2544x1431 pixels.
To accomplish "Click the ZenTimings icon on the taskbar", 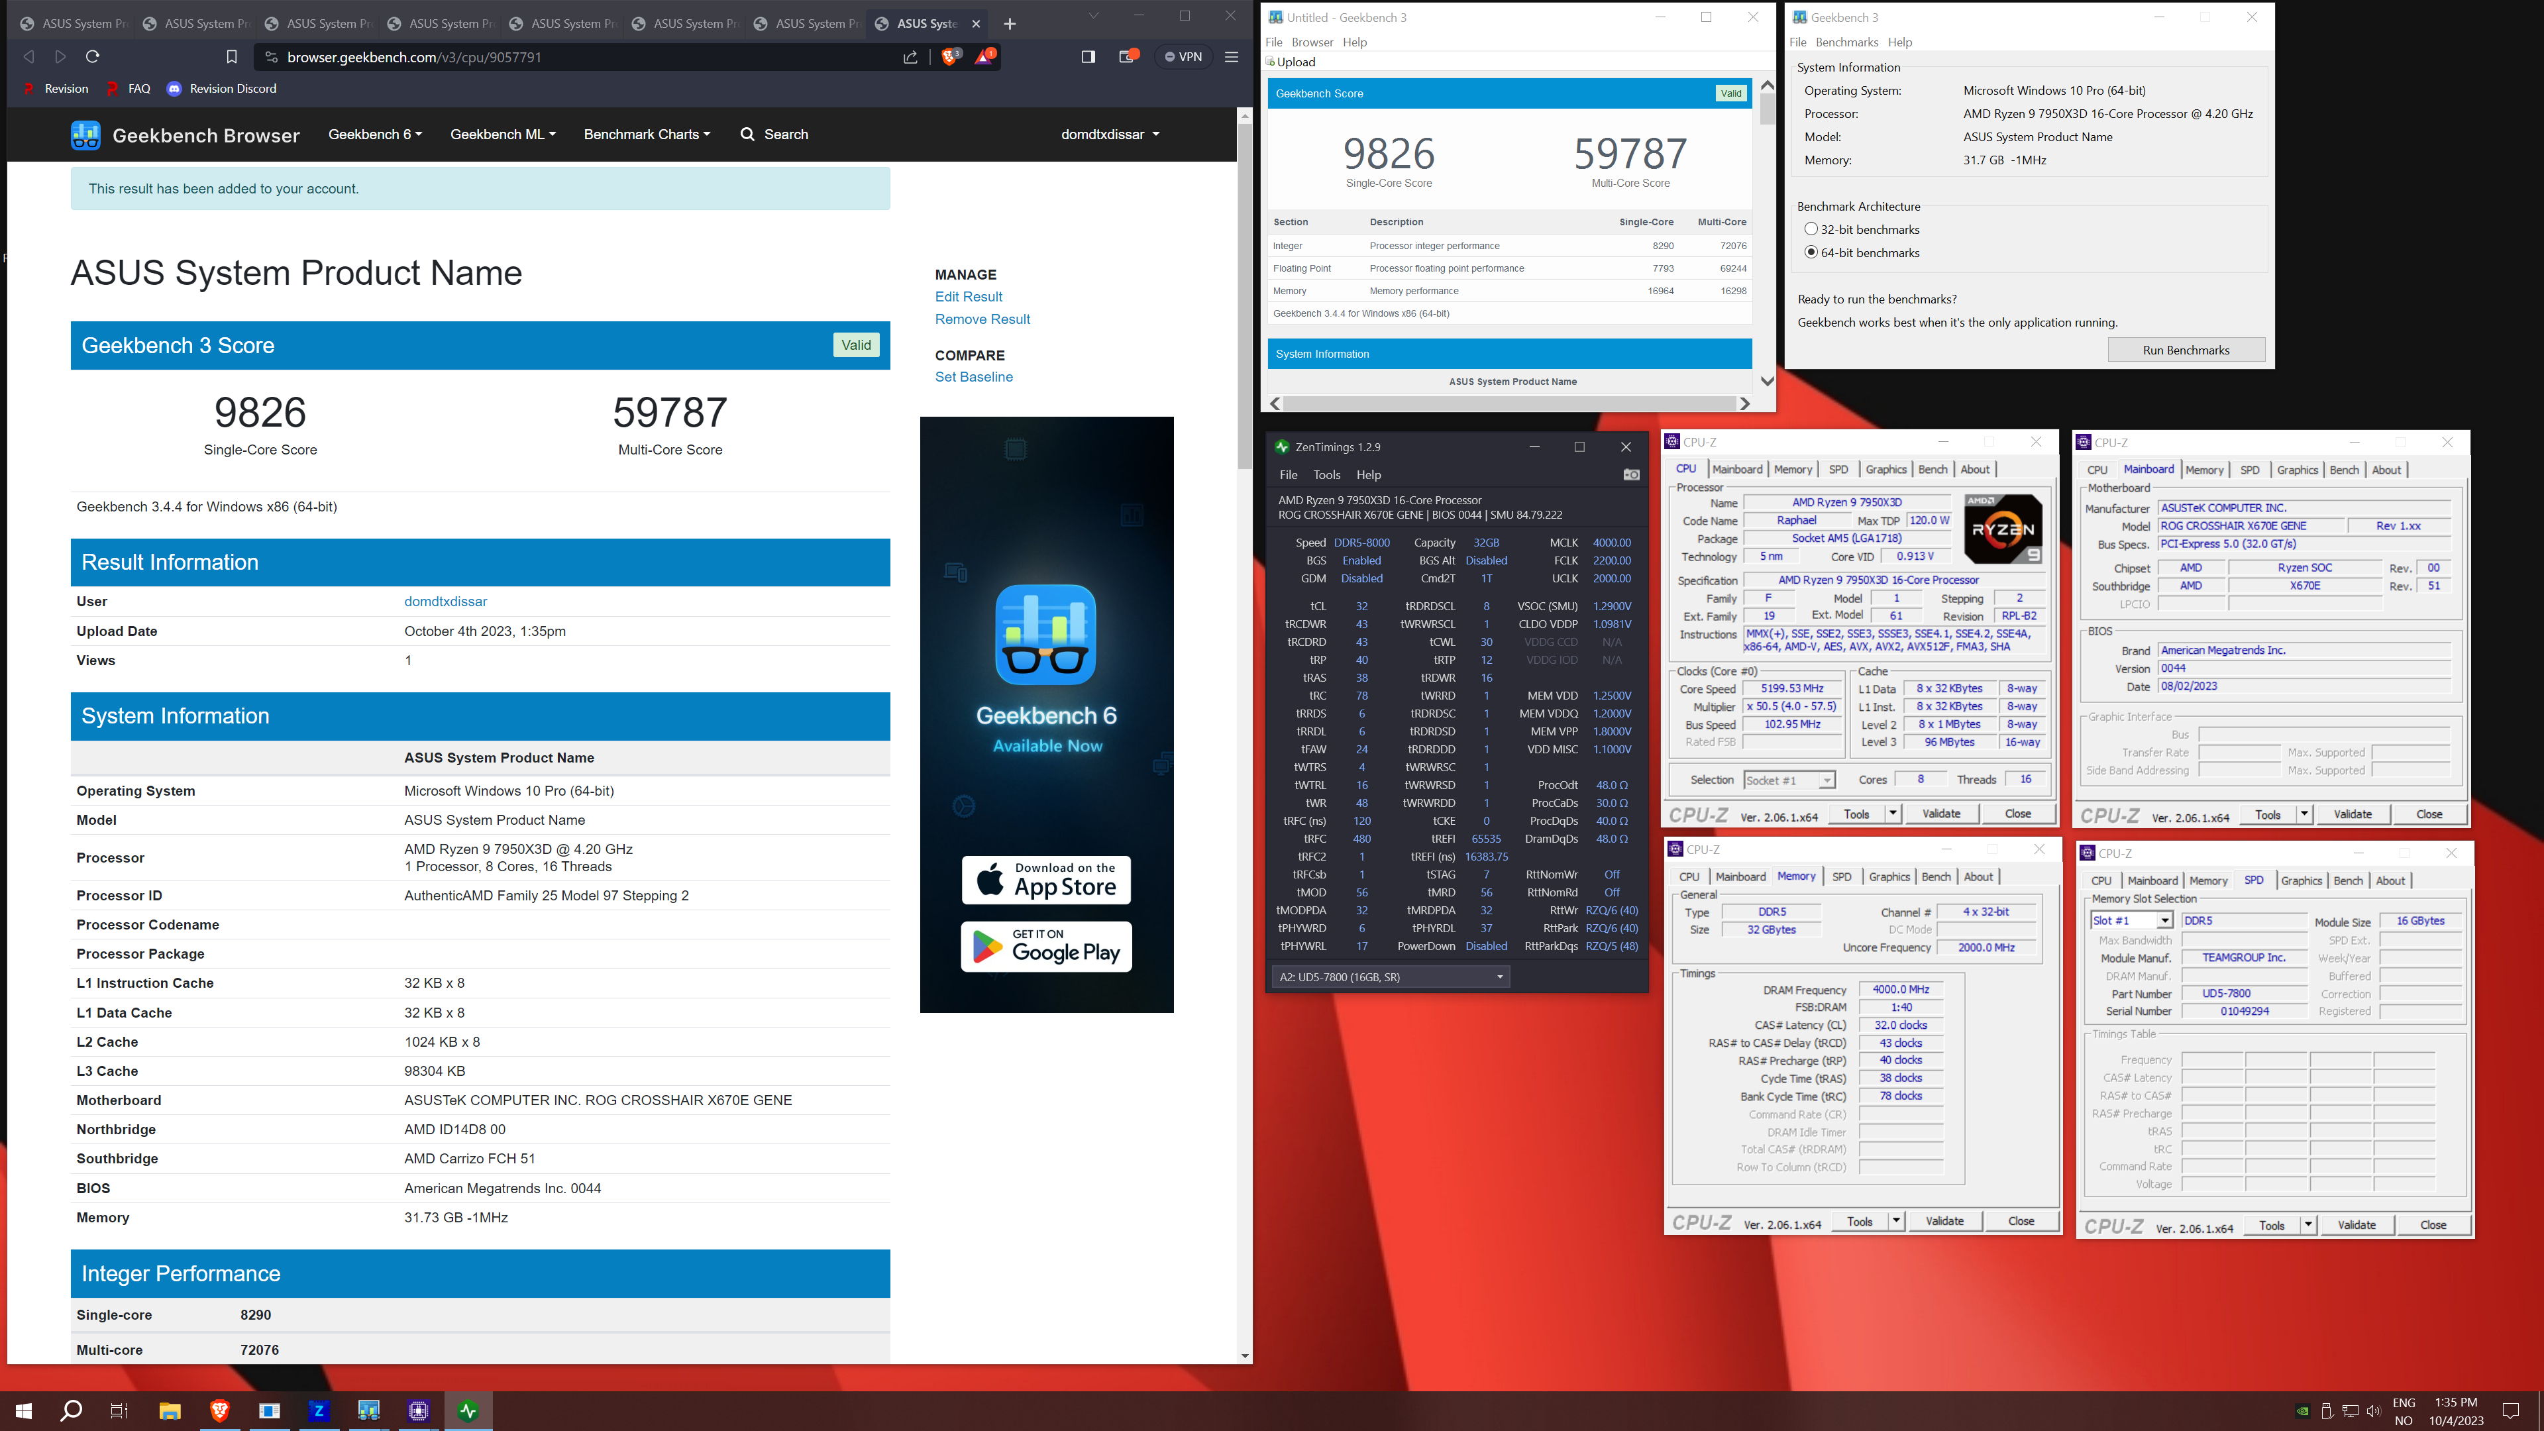I will click(x=468, y=1410).
